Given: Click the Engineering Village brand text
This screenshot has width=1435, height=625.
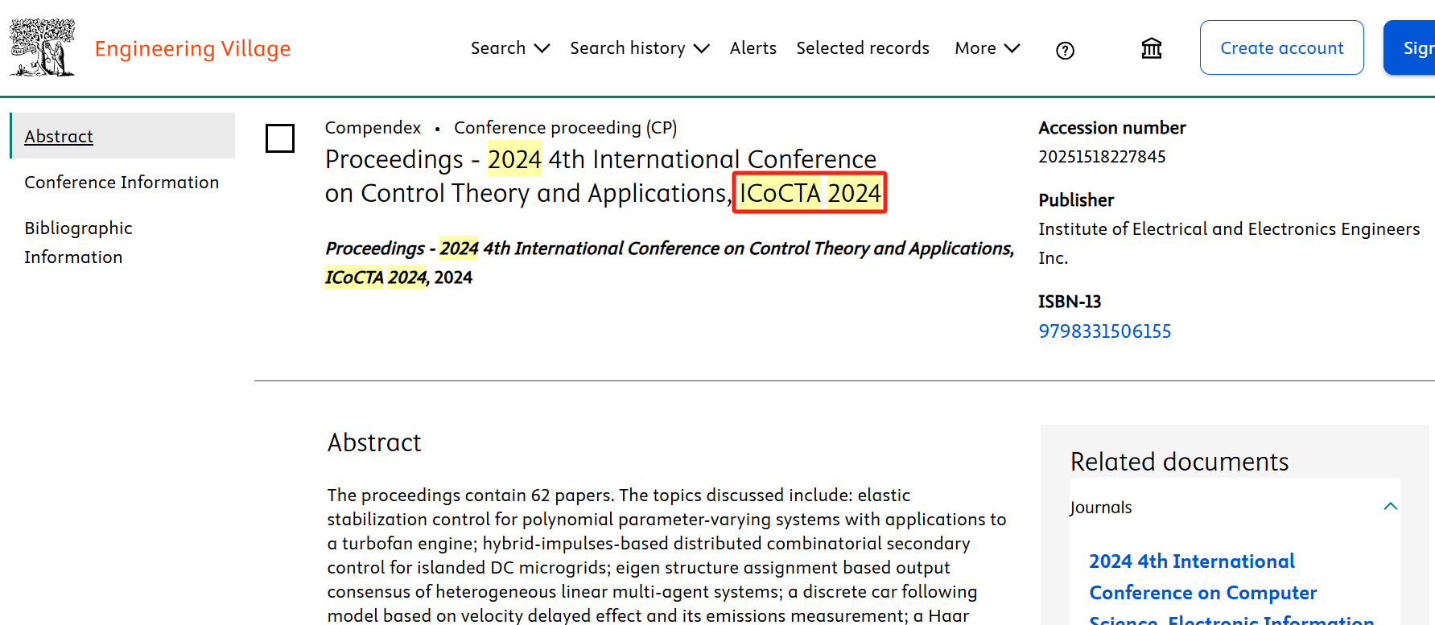Looking at the screenshot, I should coord(192,49).
